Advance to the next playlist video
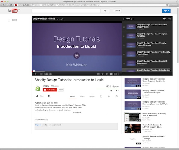Screen dimensions: 179x150 coord(132,19)
